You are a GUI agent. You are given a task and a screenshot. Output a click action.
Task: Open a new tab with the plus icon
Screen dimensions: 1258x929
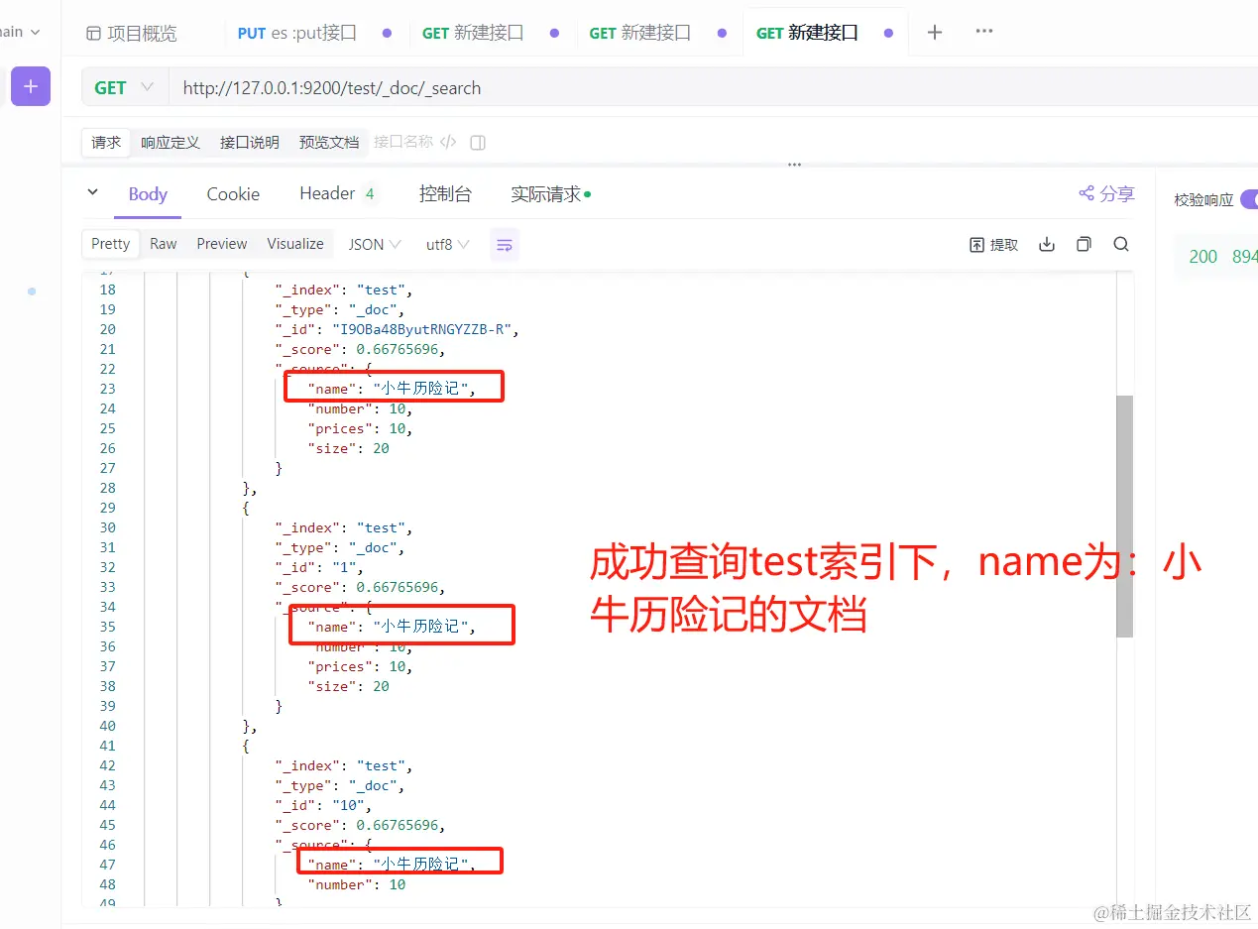coord(934,33)
